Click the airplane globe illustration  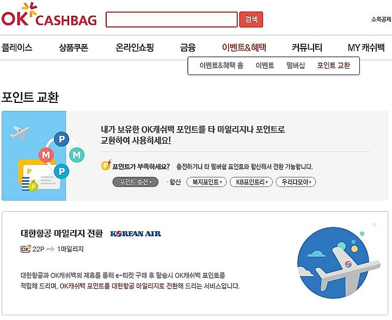point(339,260)
